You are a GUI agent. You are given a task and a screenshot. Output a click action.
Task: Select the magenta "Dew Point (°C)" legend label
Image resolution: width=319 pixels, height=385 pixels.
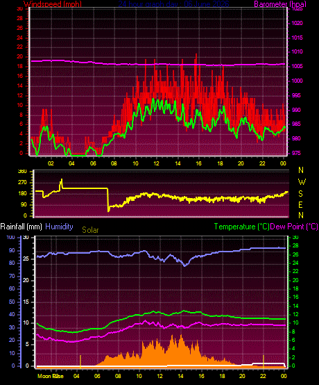[294, 227]
